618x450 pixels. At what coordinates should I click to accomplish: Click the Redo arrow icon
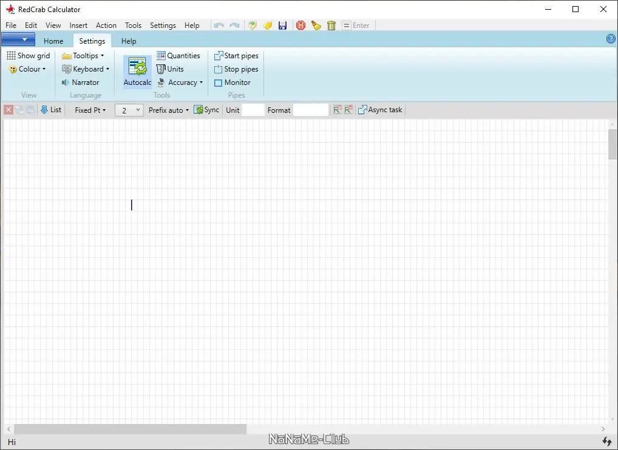[234, 25]
